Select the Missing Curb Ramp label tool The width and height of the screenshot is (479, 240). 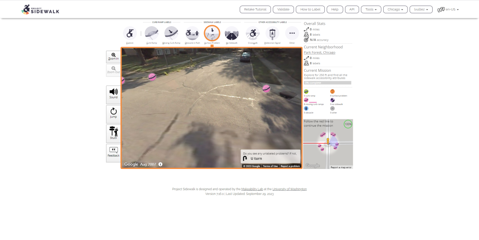[171, 33]
